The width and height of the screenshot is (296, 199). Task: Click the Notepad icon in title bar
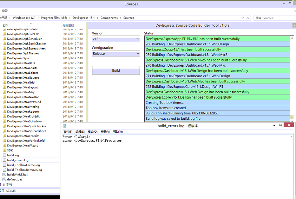64,126
